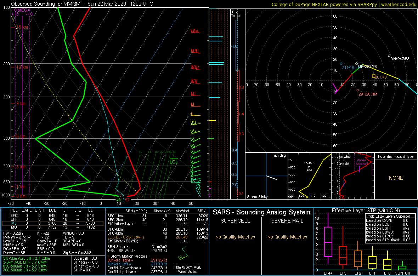Click the SEVERE HAIL column heading

tap(287, 221)
